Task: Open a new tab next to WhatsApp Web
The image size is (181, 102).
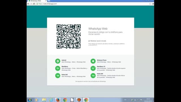Action: (49, 1)
